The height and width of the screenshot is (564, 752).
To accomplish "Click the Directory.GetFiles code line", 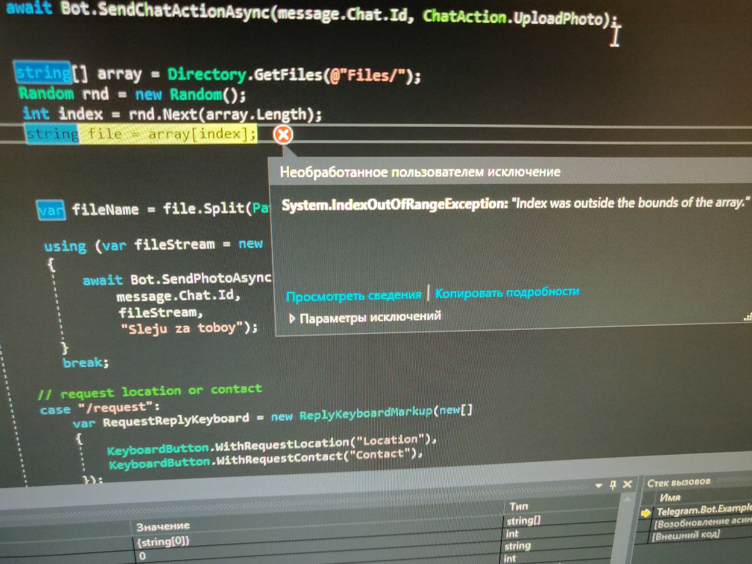I will tap(217, 74).
